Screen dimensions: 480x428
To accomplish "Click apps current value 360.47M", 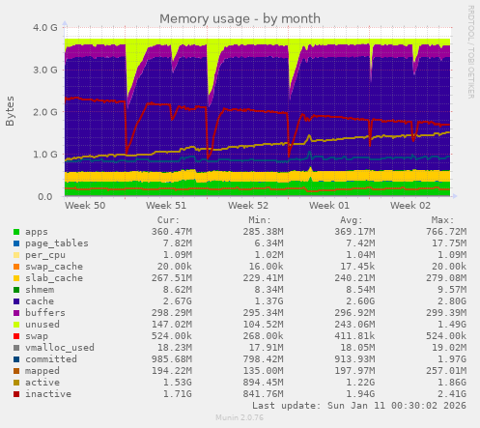I will 172,232.
